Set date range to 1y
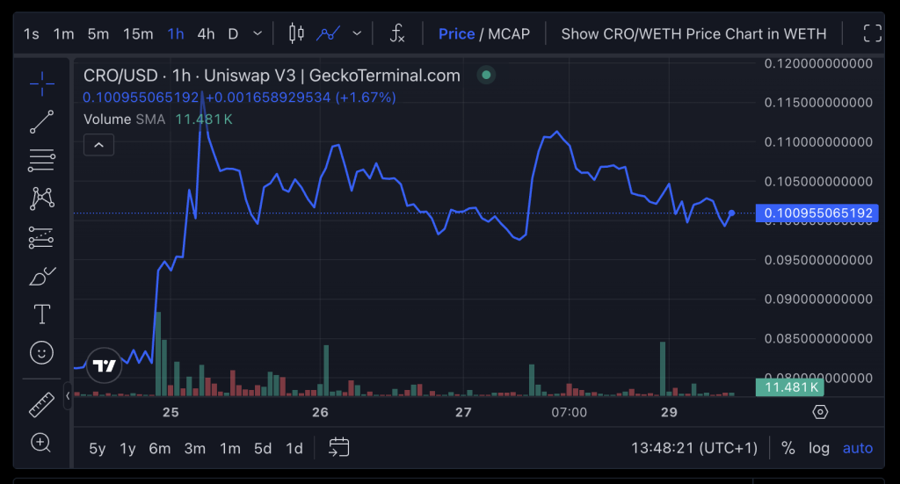 pos(127,449)
